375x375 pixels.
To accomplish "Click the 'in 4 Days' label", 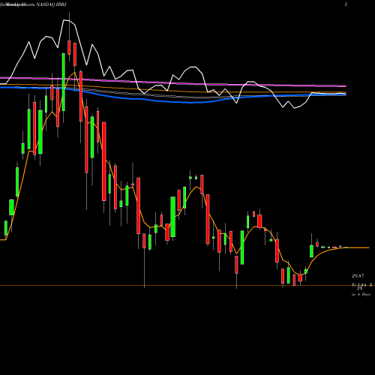I will point(361,295).
